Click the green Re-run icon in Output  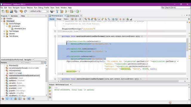pyautogui.click(x=50, y=87)
